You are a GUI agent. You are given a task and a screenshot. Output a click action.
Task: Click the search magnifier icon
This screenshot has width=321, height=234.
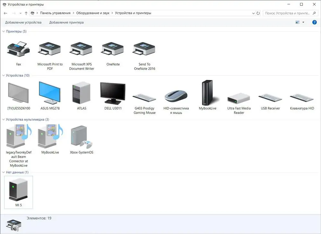click(x=314, y=13)
